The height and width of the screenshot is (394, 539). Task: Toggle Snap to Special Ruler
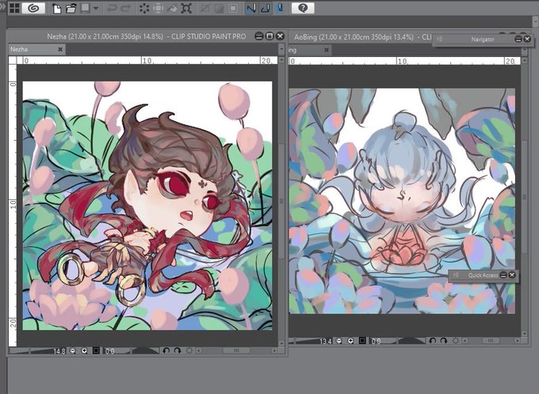(265, 9)
